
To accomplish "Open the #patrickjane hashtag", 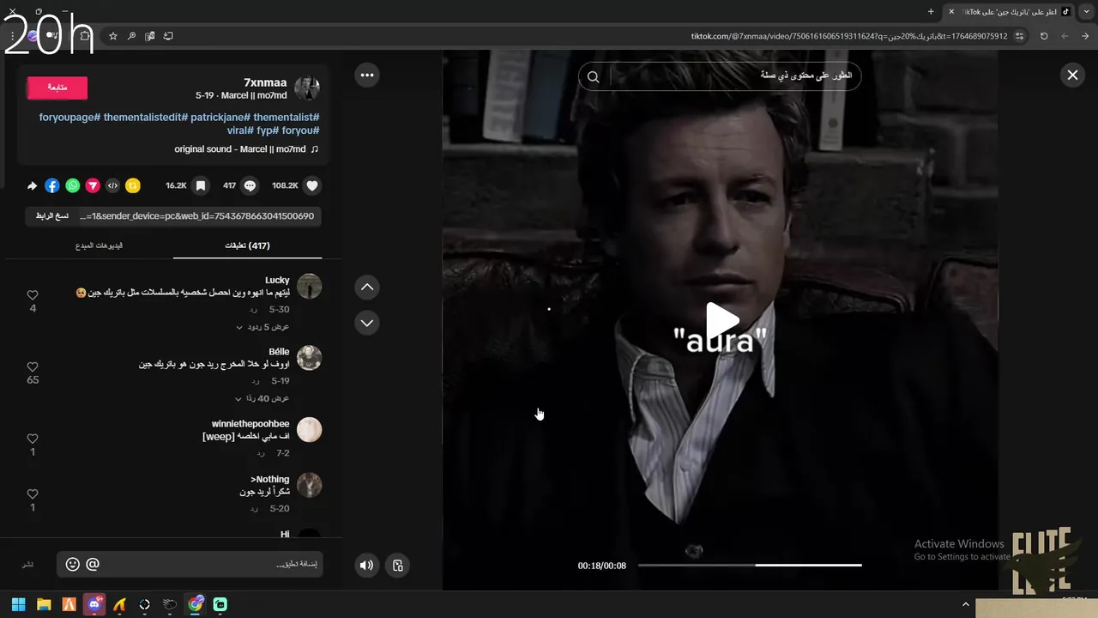I will click(220, 117).
